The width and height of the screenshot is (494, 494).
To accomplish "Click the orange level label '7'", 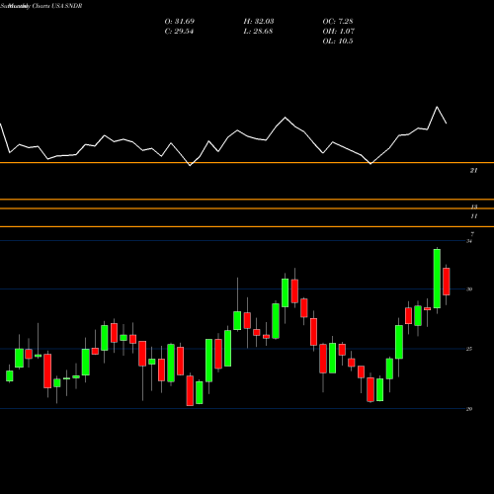I will point(472,234).
